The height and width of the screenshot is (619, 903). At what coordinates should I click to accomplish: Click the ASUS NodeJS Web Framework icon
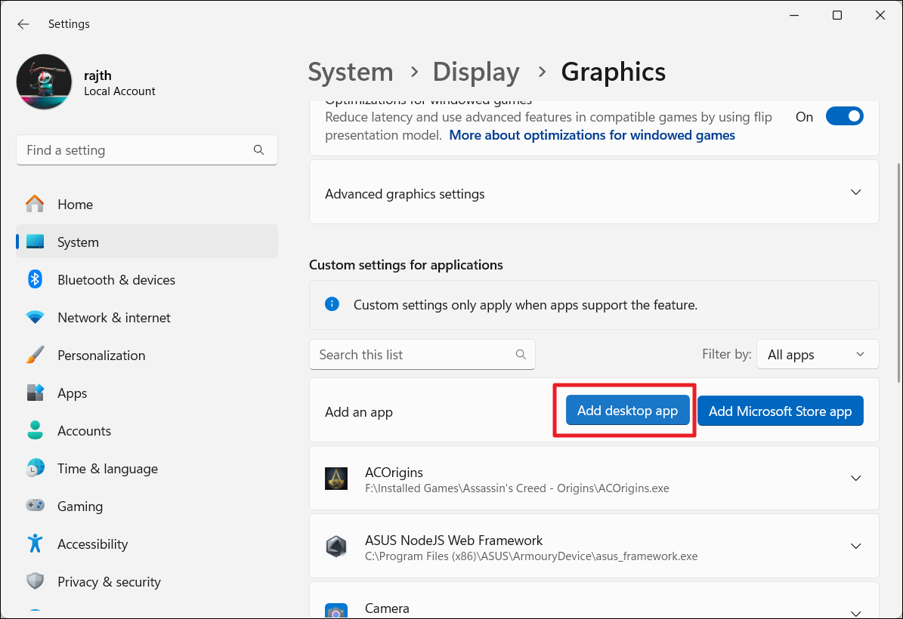(336, 547)
